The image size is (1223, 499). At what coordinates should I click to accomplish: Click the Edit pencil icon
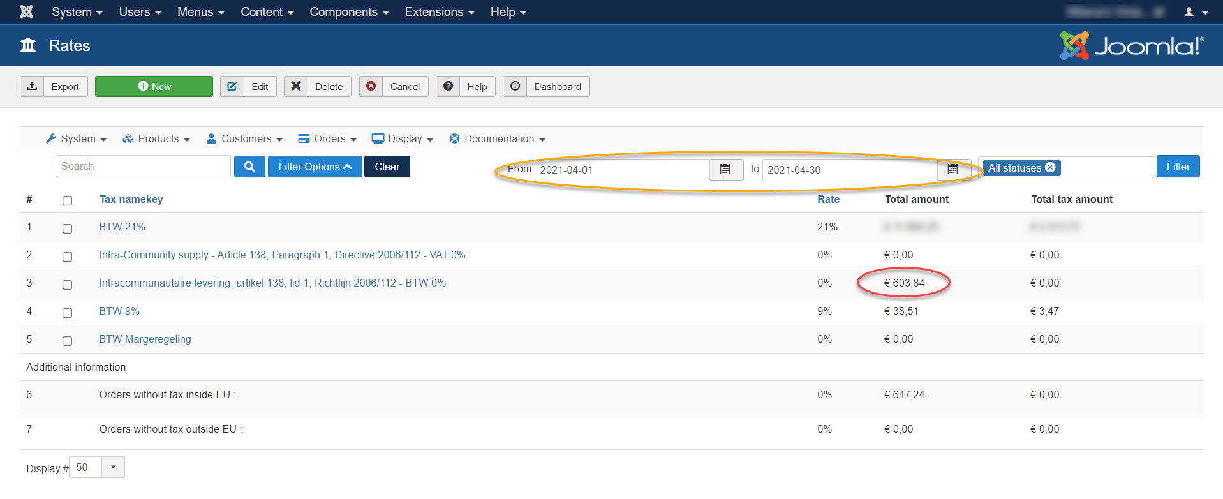click(x=232, y=86)
